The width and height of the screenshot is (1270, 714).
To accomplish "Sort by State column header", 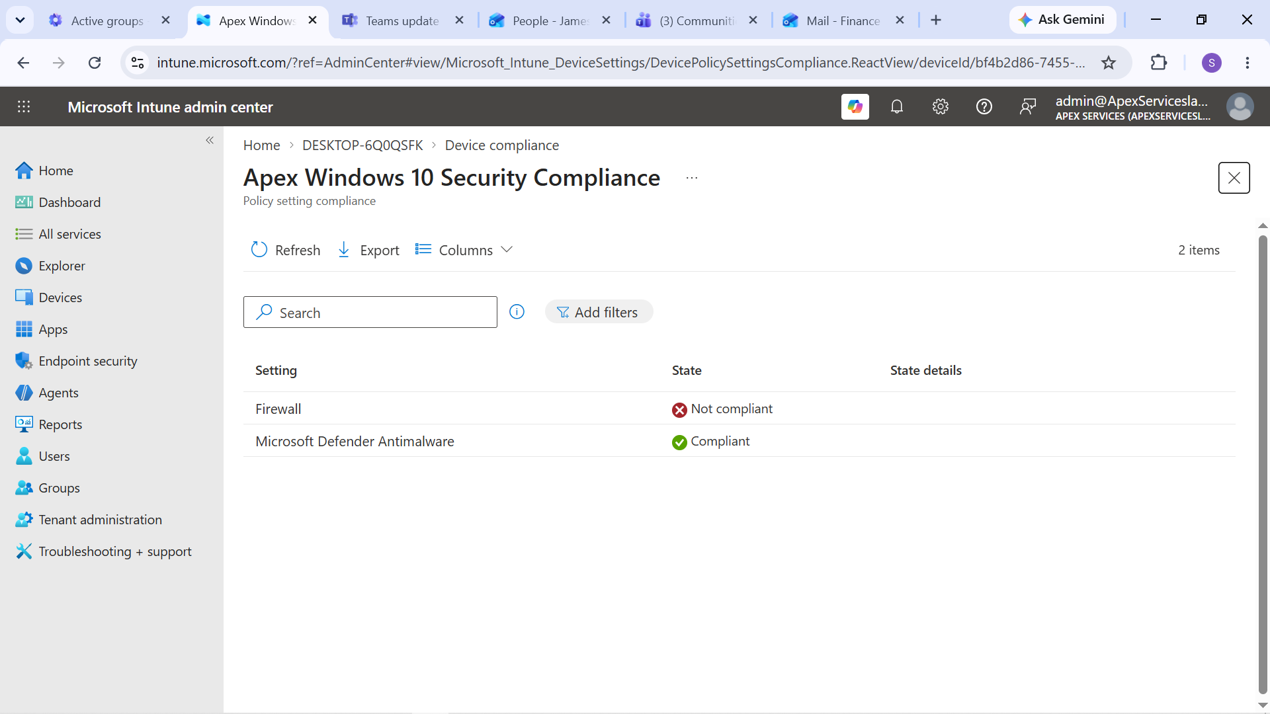I will click(x=687, y=370).
